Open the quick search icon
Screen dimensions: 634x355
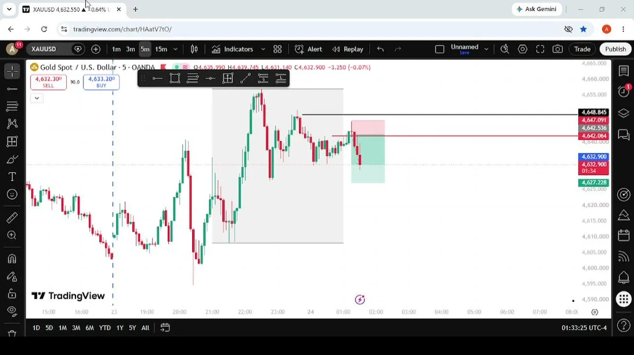click(x=505, y=49)
